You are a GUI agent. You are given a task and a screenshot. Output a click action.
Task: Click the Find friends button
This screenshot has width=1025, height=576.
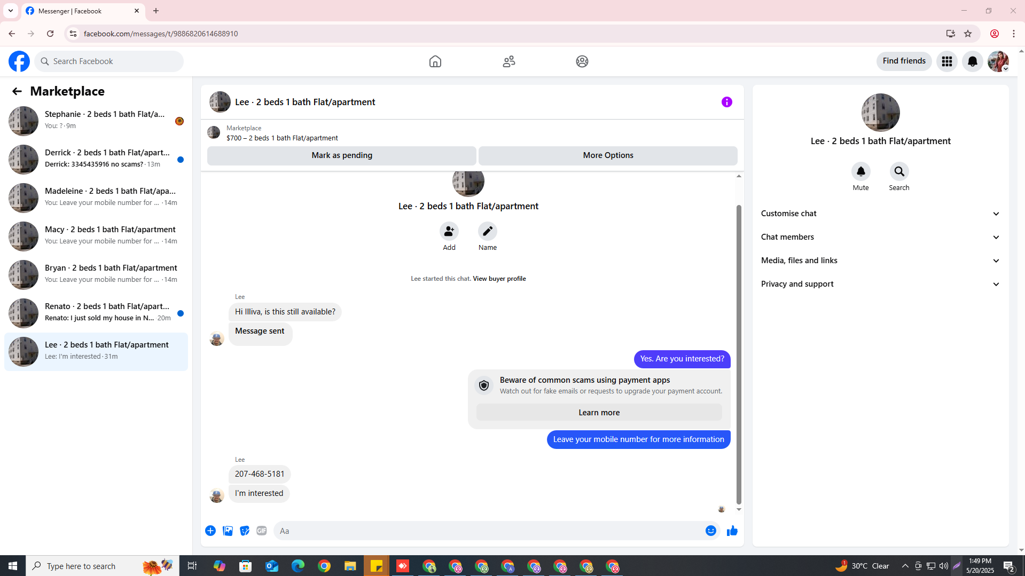[904, 61]
